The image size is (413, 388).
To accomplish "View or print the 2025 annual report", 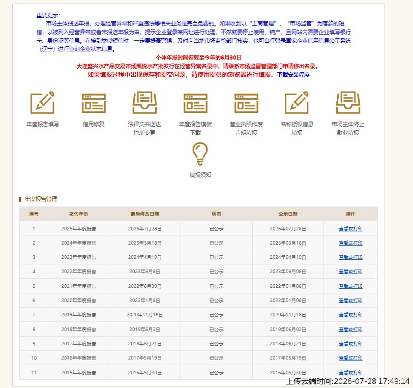I will (350, 229).
